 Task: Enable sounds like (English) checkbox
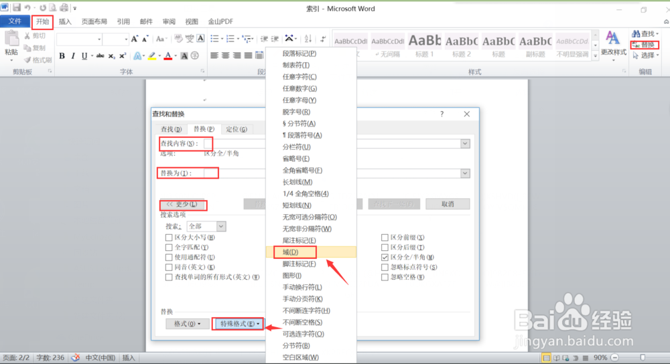pyautogui.click(x=169, y=267)
